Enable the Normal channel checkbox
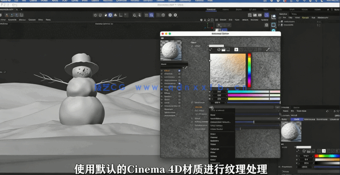The image size is (340, 175). [x=180, y=96]
